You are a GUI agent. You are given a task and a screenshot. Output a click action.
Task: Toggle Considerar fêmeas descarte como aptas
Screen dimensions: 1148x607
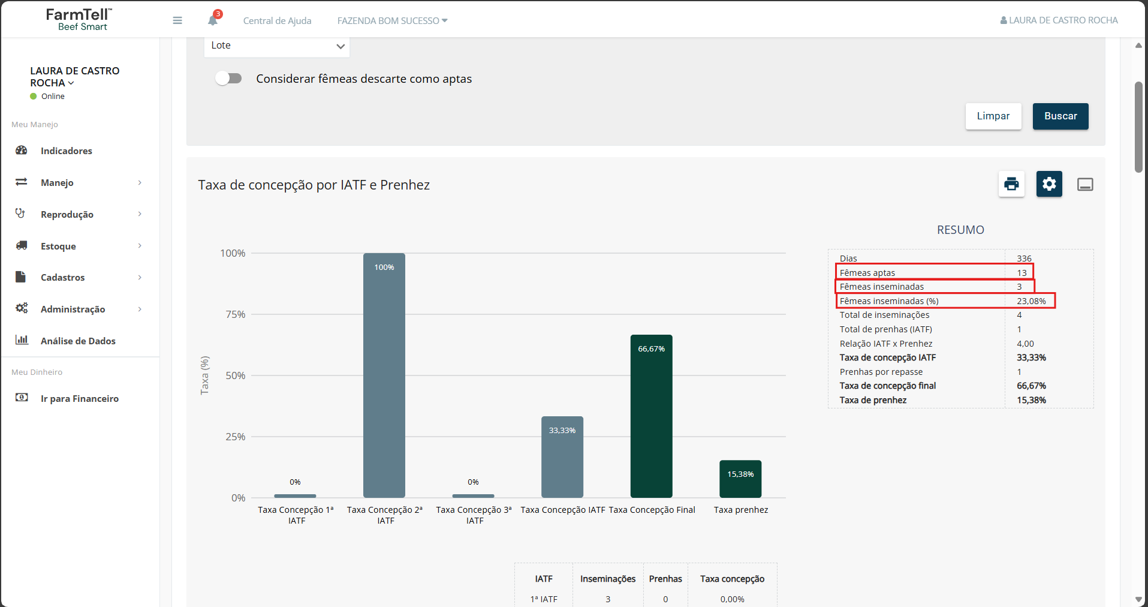coord(228,79)
